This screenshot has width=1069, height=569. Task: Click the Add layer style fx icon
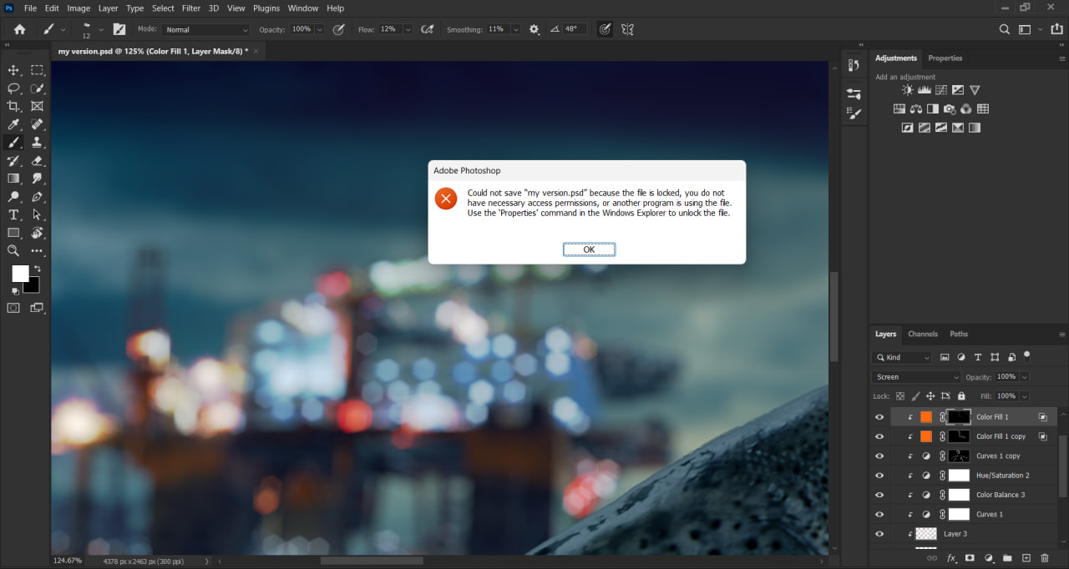[x=950, y=557]
